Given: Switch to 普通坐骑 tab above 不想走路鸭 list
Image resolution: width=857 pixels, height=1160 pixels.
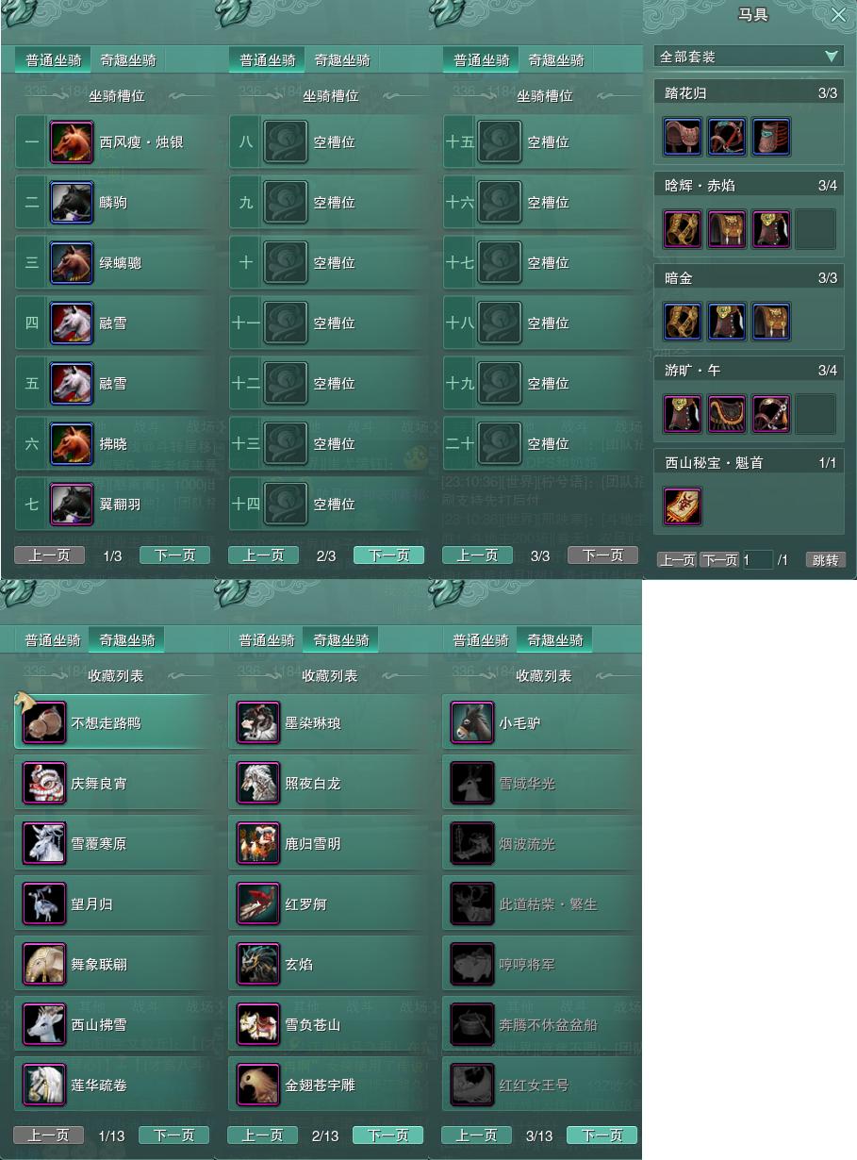Looking at the screenshot, I should (53, 640).
